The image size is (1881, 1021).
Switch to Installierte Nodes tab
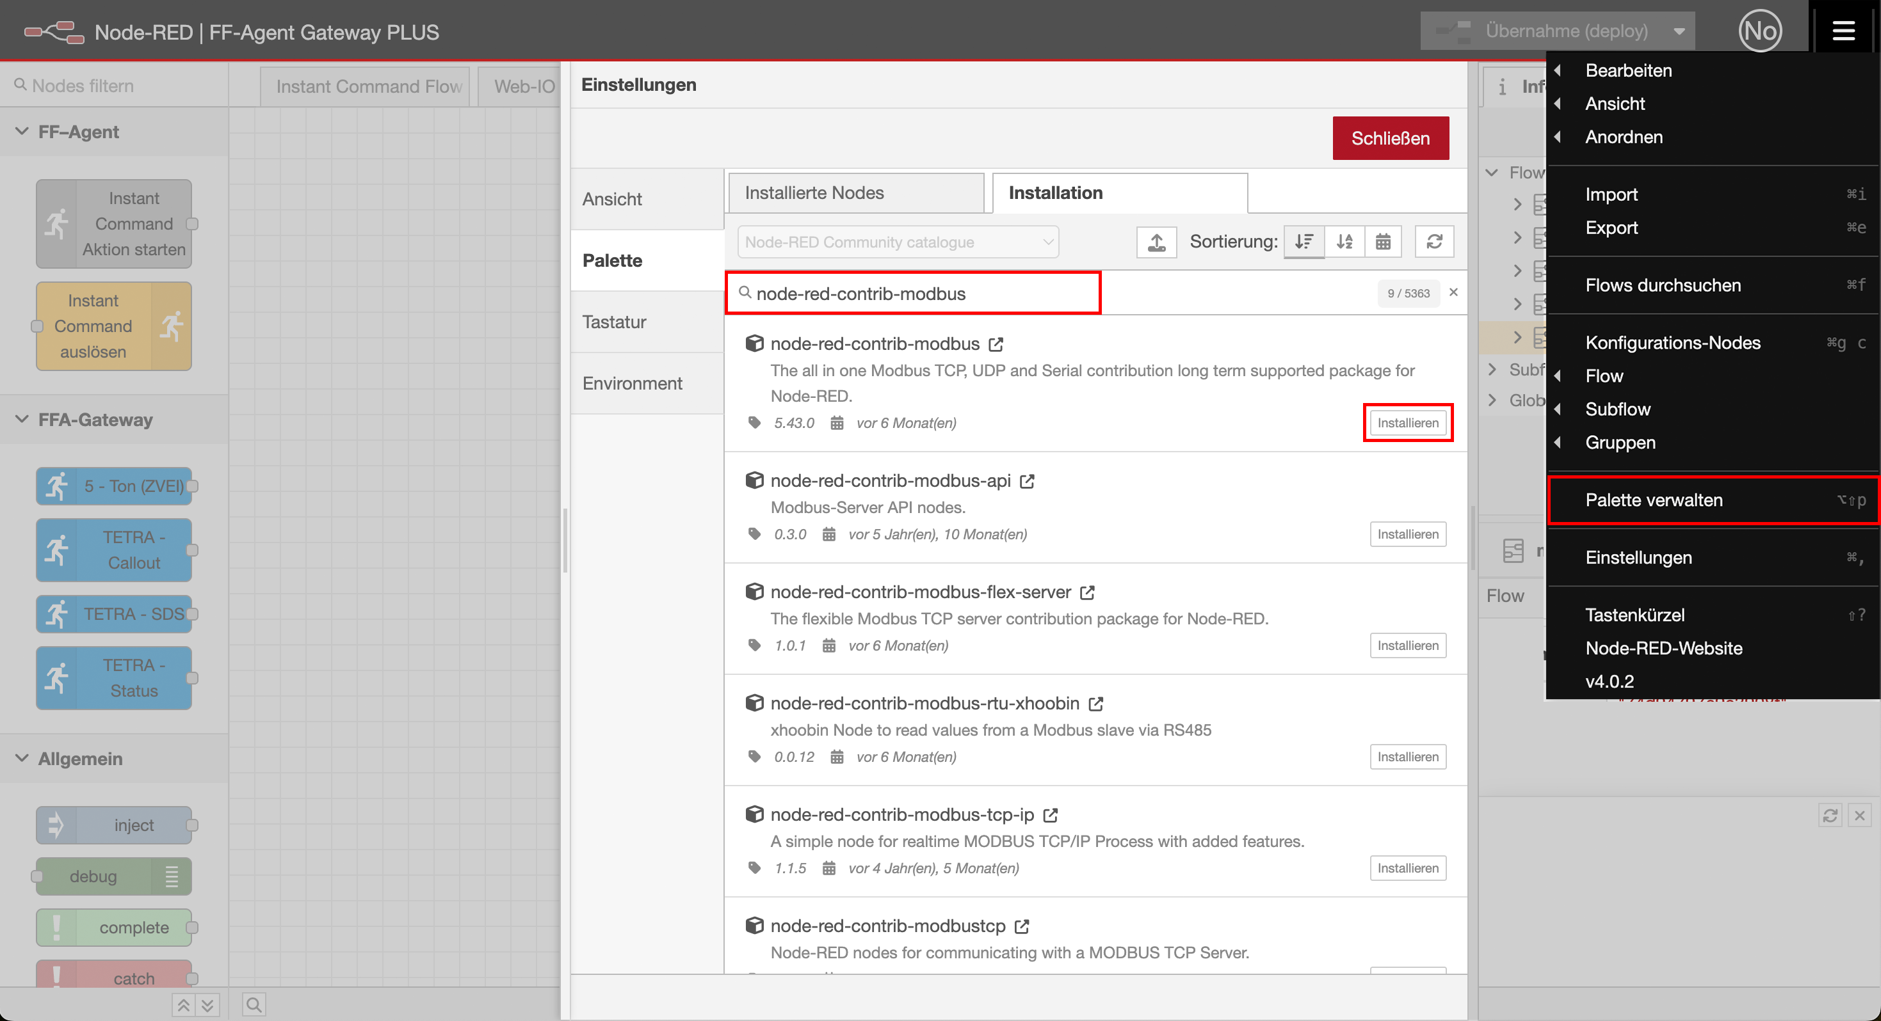pos(856,193)
